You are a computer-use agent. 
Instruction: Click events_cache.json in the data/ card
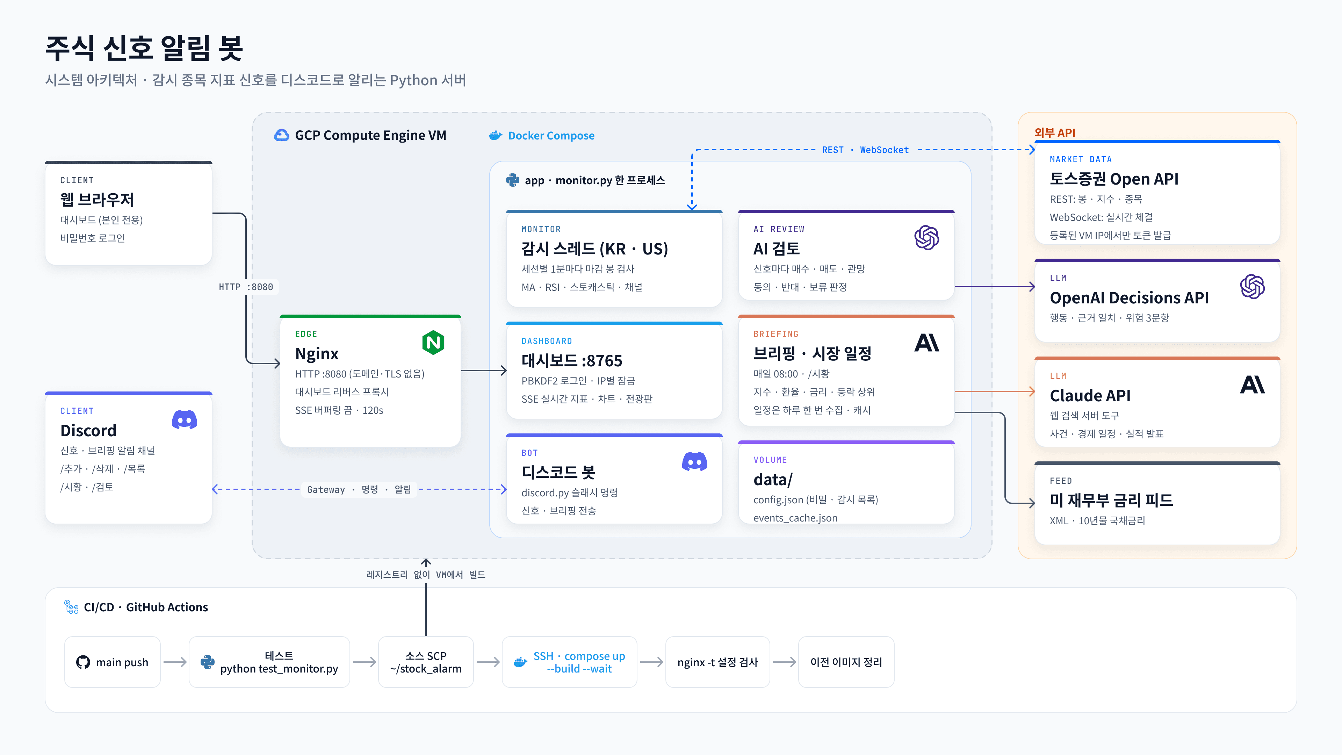pyautogui.click(x=795, y=518)
